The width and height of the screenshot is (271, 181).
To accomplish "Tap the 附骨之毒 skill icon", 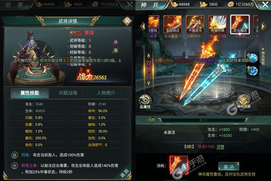I will click(x=14, y=166).
